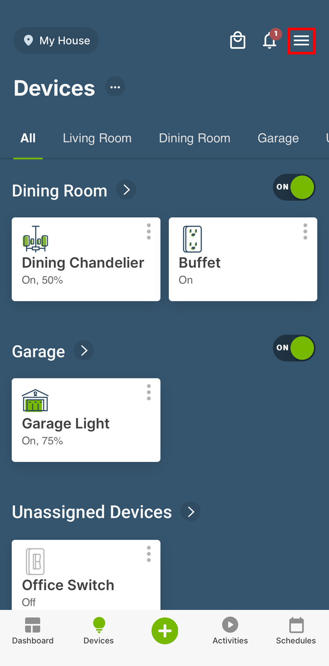This screenshot has height=666, width=329.
Task: Open Dining Chandelier's three-dot menu
Action: [149, 231]
